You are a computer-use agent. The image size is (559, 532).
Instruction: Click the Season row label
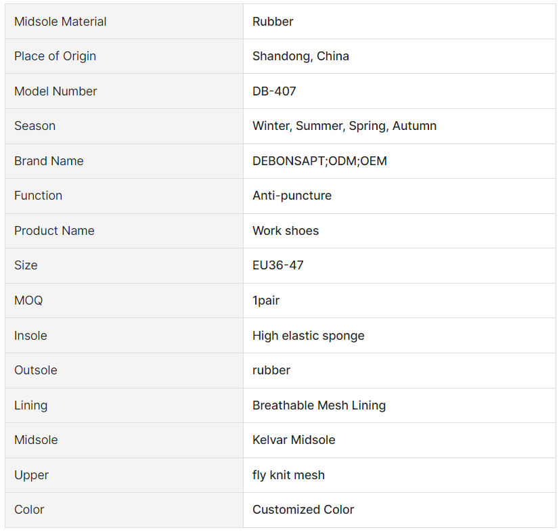tap(35, 125)
